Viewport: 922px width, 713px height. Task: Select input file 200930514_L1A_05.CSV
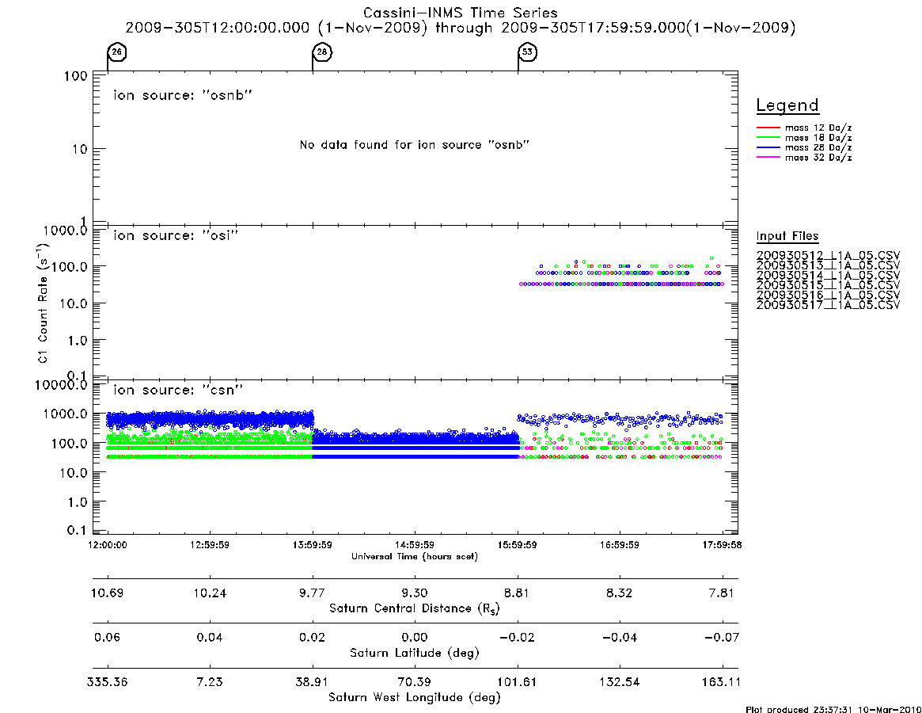[828, 276]
